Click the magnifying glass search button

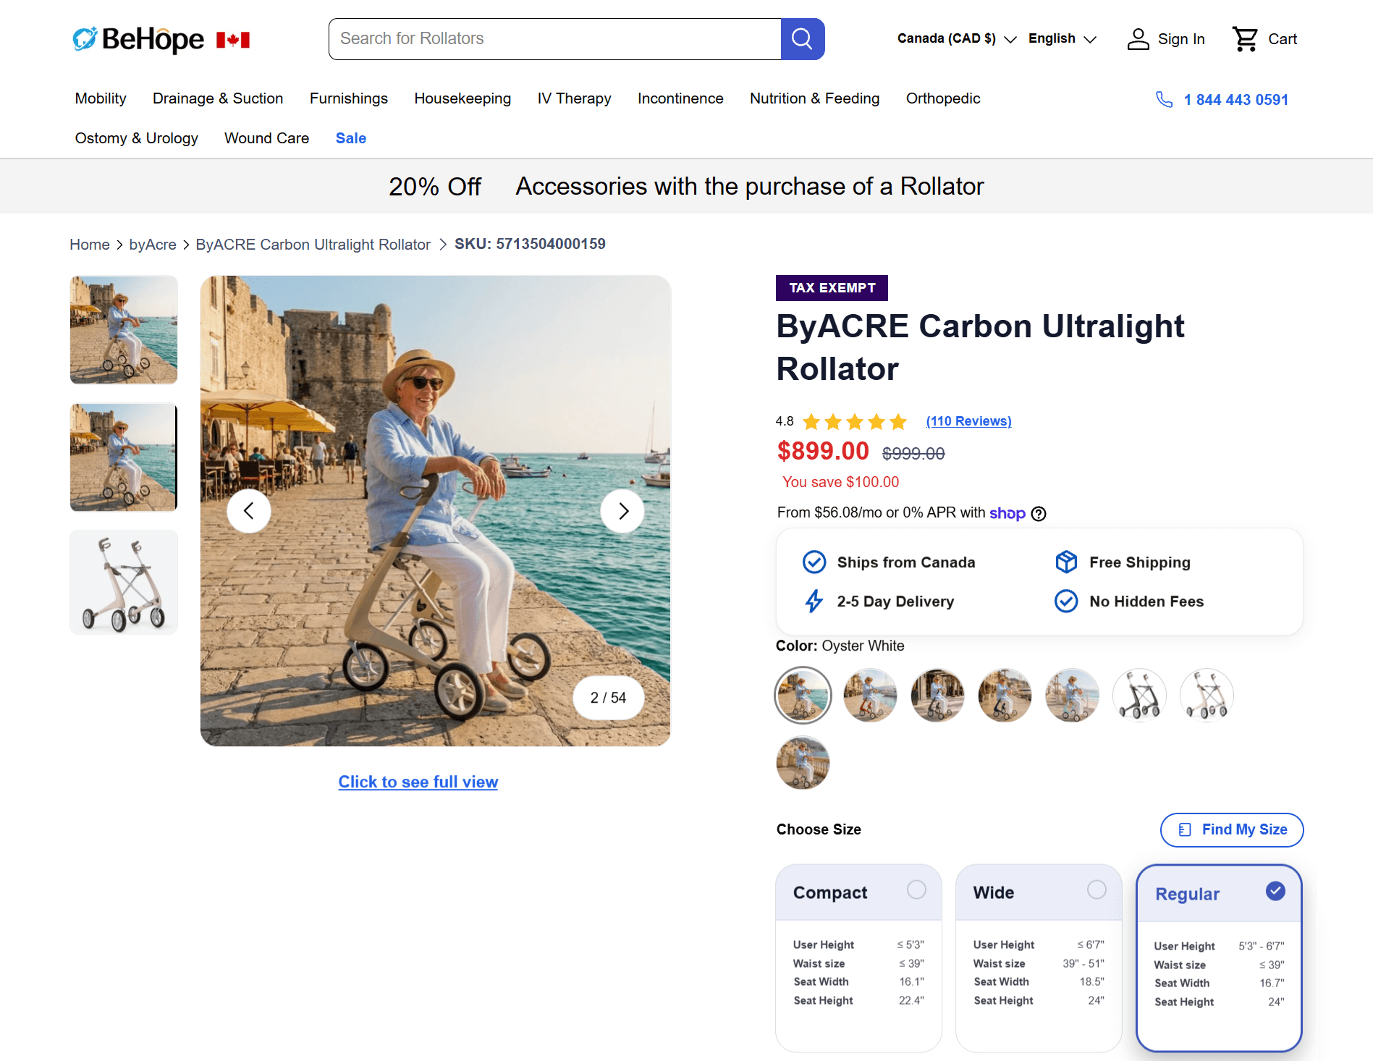(803, 39)
